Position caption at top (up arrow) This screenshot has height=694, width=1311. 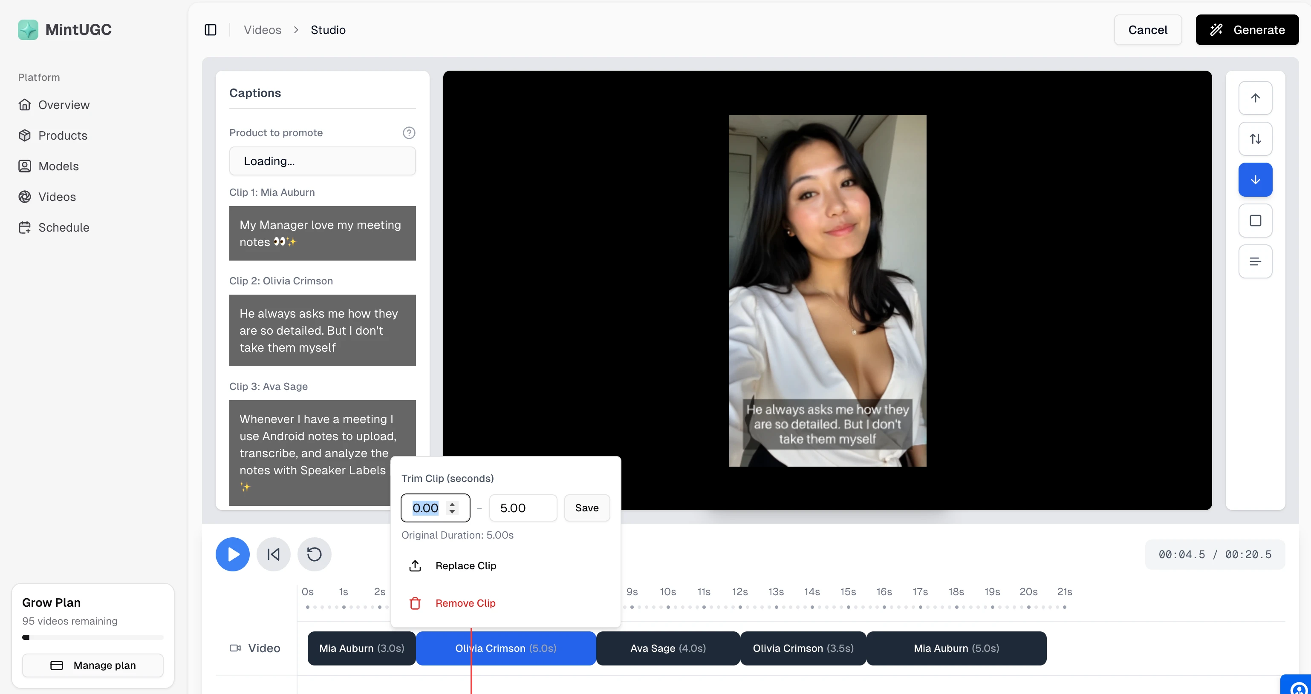(x=1256, y=98)
